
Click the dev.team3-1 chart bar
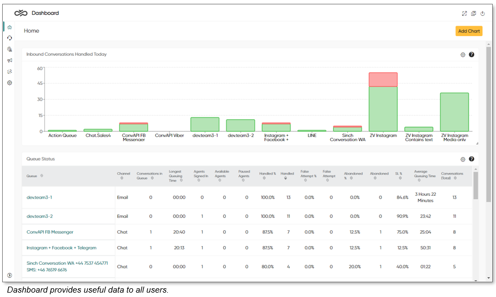click(x=205, y=124)
